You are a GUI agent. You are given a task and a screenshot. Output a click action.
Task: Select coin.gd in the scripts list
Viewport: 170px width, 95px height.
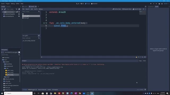[x=31, y=16]
